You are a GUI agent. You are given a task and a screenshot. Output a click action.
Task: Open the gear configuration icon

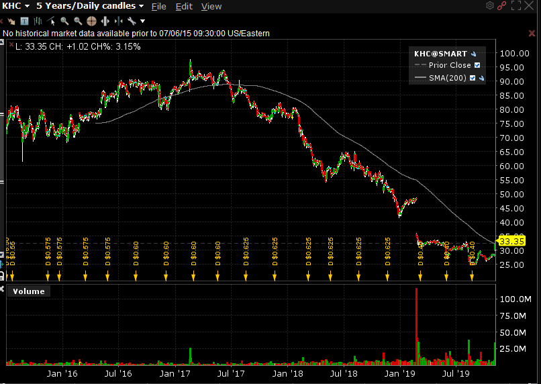(x=489, y=6)
